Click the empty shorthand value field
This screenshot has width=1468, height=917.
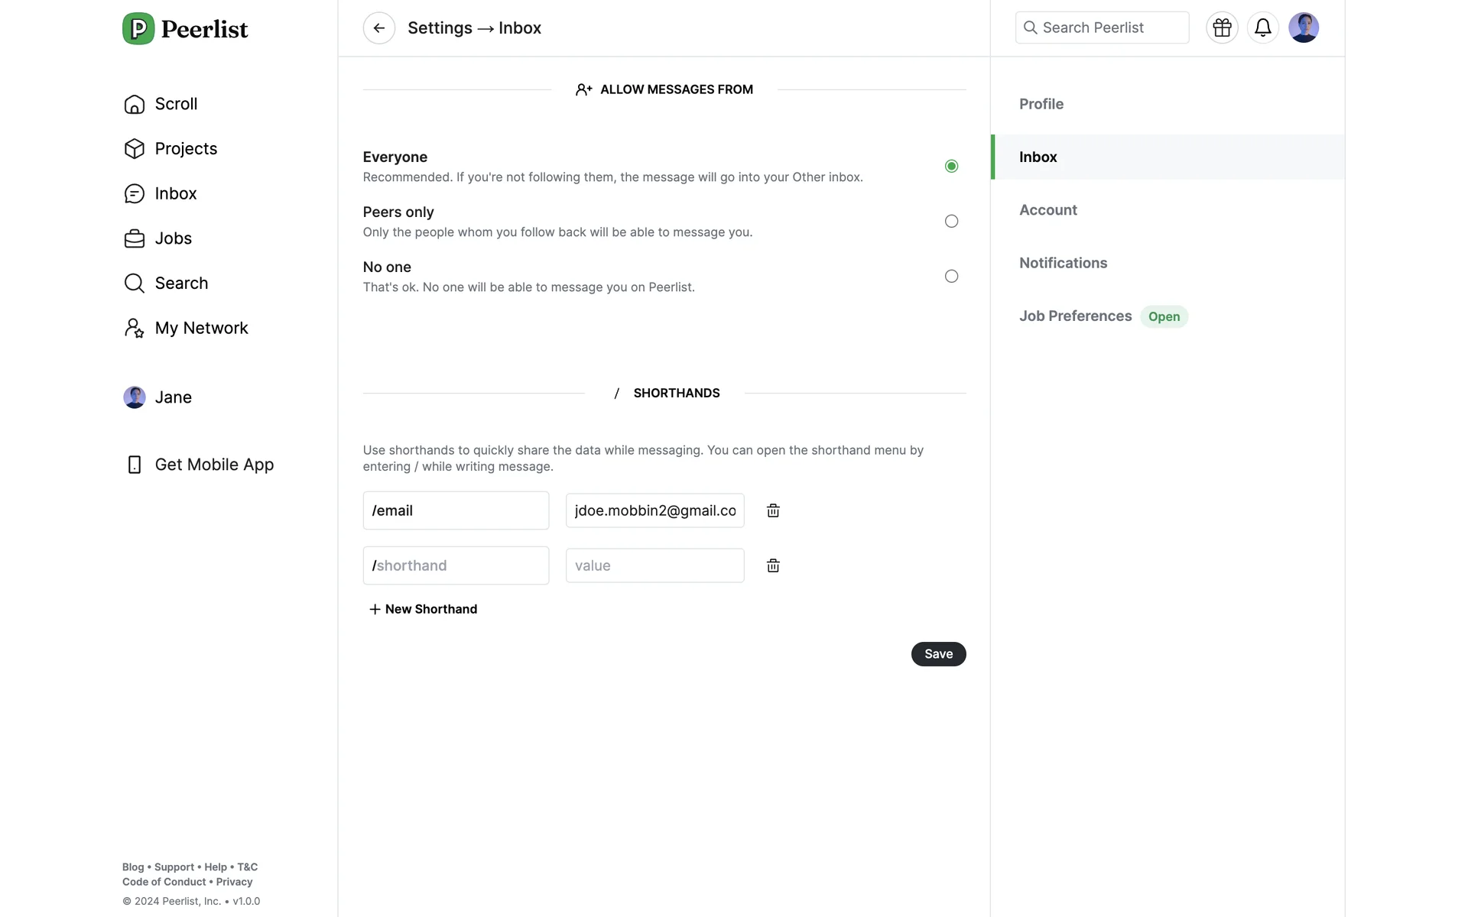point(654,565)
